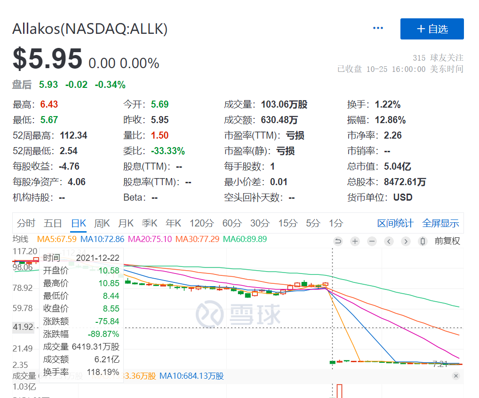The height and width of the screenshot is (398, 479).
Task: Click the 量比 value 1.50
Action: (x=160, y=135)
